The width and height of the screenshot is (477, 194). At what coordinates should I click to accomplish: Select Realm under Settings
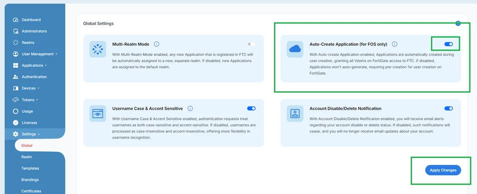pyautogui.click(x=27, y=157)
